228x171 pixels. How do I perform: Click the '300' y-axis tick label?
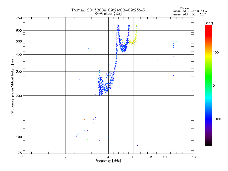[x=19, y=72]
